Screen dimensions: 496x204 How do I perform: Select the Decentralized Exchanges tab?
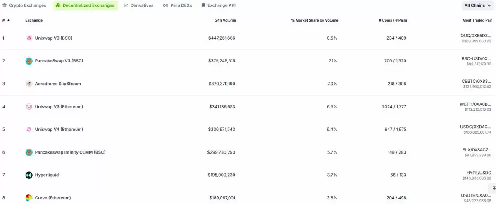(x=85, y=5)
